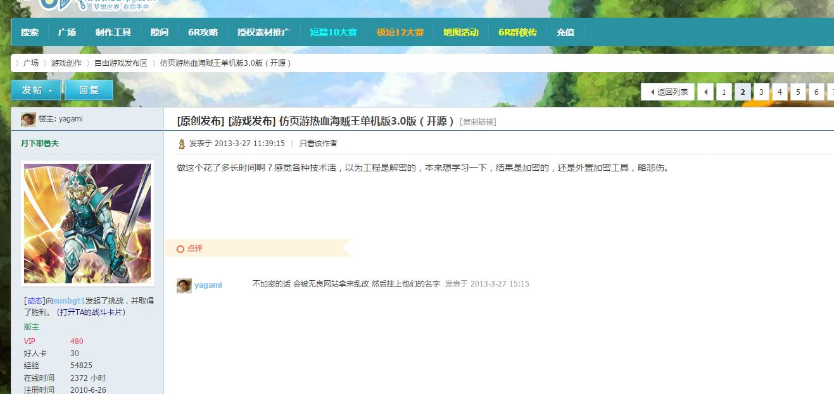Click 自由游戏发布区 breadcrumb link

[121, 63]
